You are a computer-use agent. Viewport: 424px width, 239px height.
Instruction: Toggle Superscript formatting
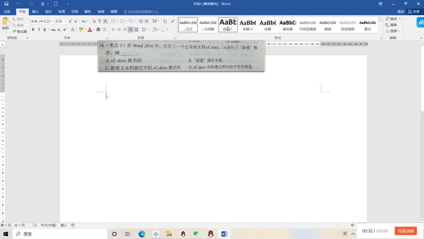[x=65, y=30]
